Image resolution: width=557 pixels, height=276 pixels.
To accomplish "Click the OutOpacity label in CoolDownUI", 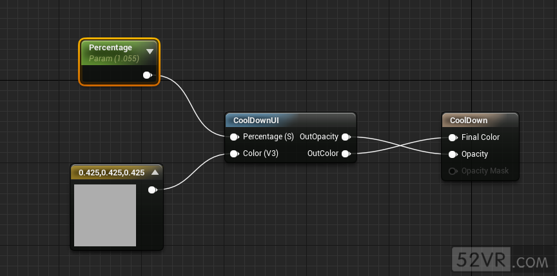I will pos(318,137).
